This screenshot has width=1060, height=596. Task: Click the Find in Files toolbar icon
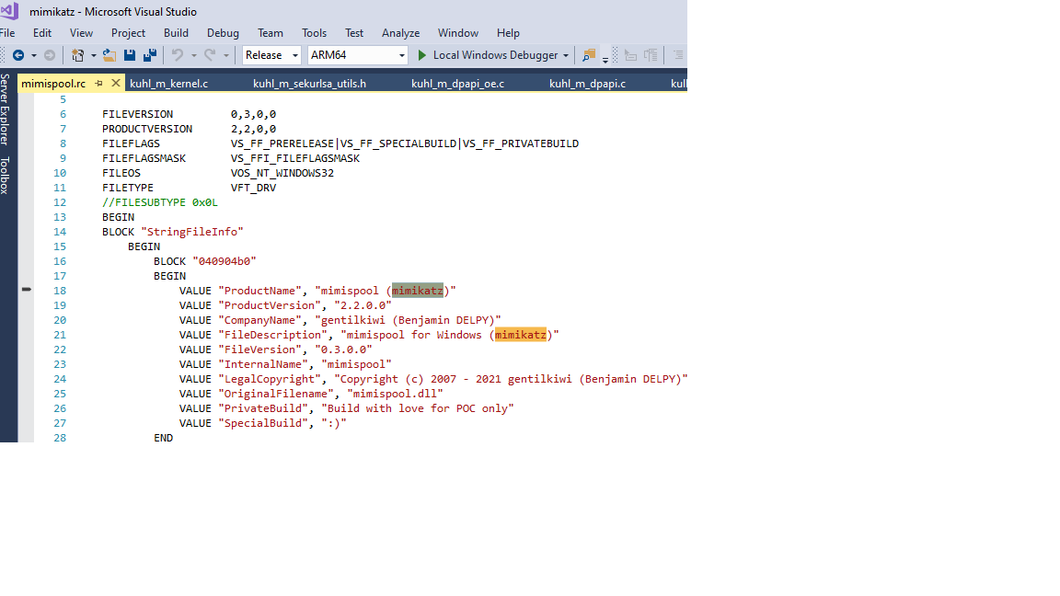589,55
